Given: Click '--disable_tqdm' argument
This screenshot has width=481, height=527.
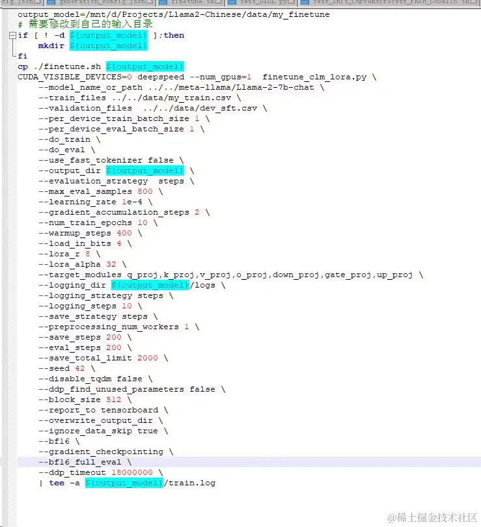Looking at the screenshot, I should click(x=75, y=379).
